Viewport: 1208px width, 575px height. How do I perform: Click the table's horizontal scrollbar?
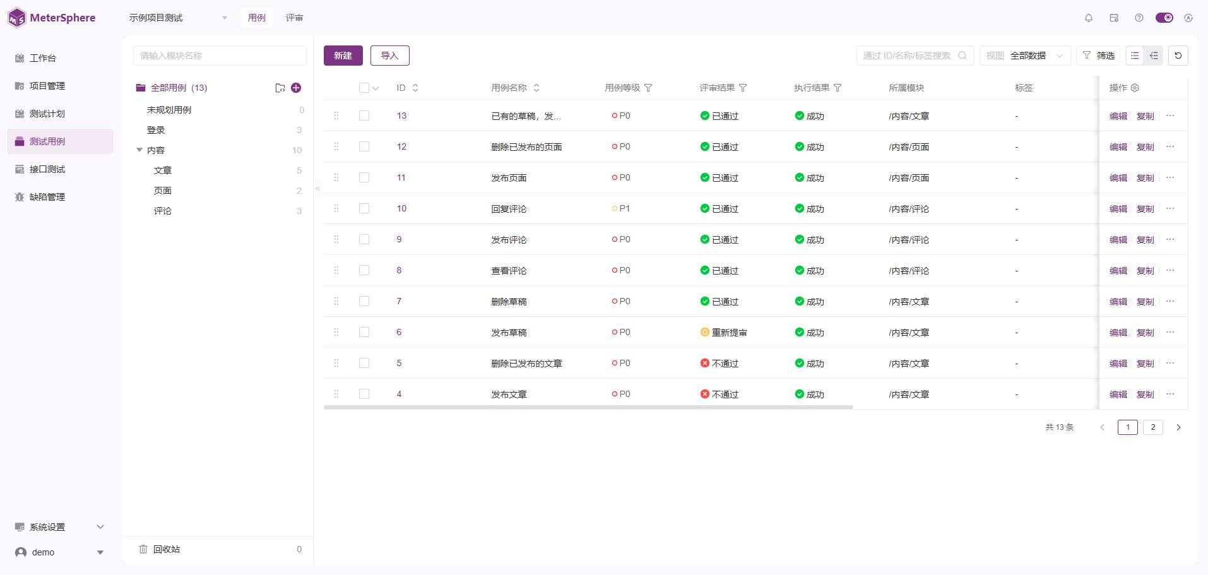click(x=588, y=407)
